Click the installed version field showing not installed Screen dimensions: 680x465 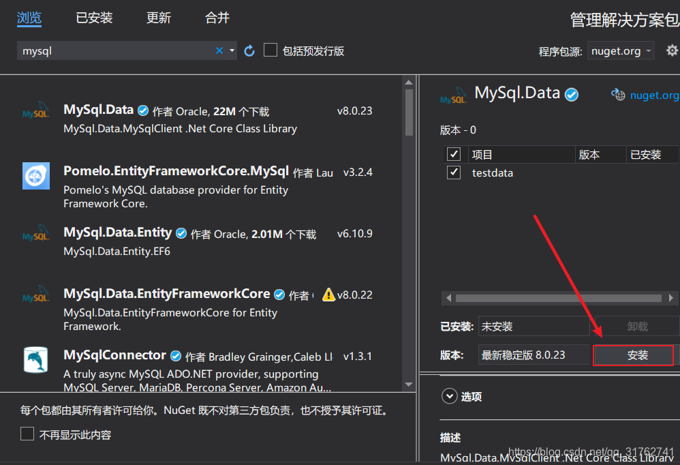tap(534, 326)
